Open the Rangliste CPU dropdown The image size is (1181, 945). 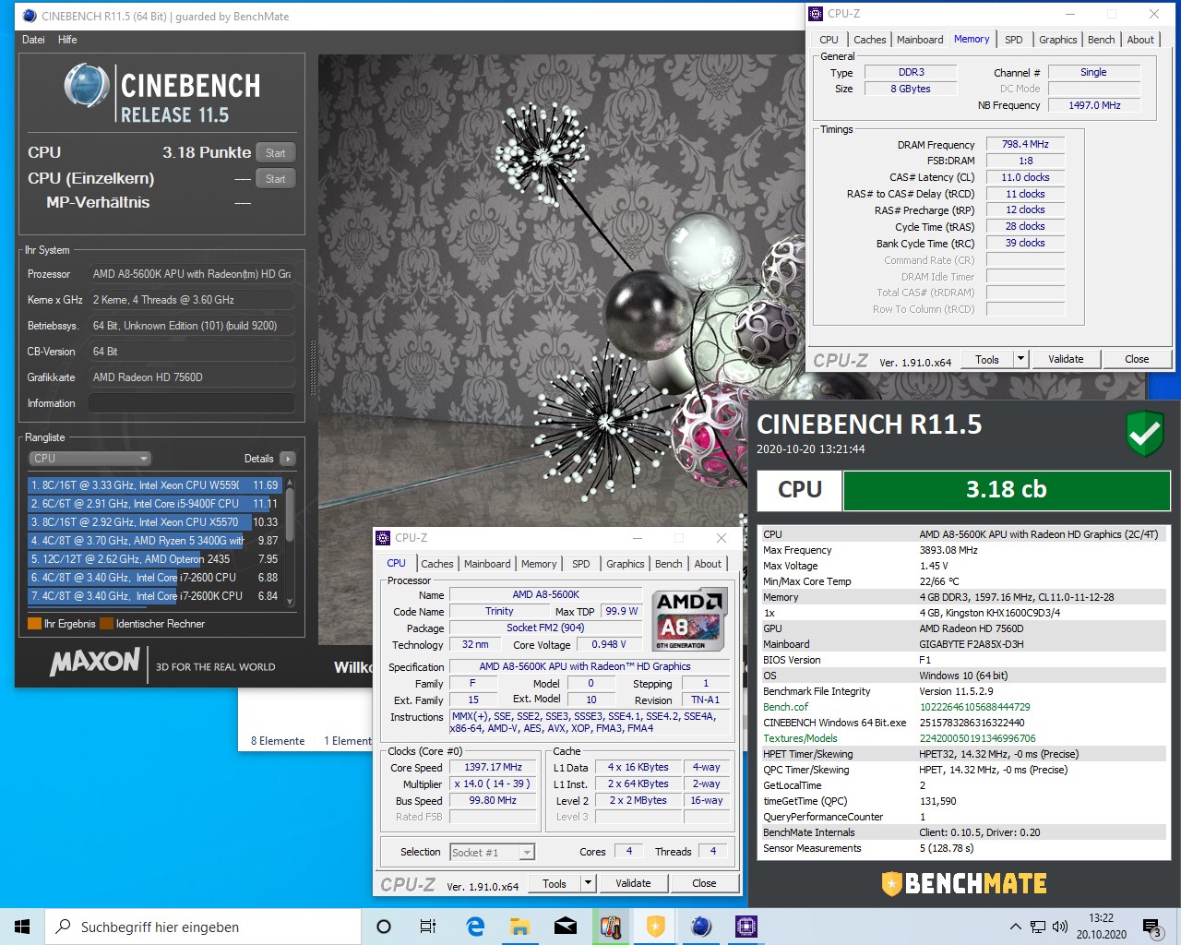pyautogui.click(x=89, y=459)
